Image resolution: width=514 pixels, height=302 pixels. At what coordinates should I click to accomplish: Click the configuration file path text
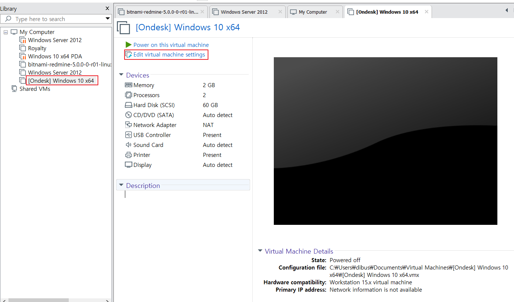click(419, 271)
